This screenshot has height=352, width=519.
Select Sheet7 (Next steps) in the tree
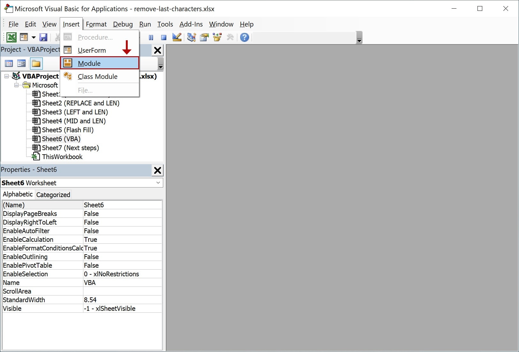[x=70, y=148]
